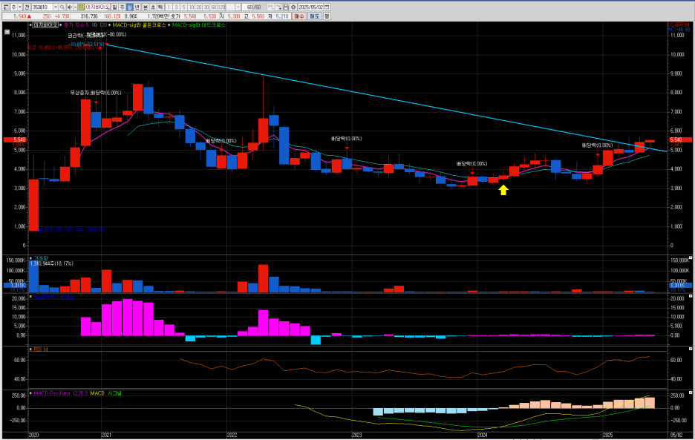The height and width of the screenshot is (440, 695).
Task: Click the green badge before 이지바이오
Action: tap(81, 7)
